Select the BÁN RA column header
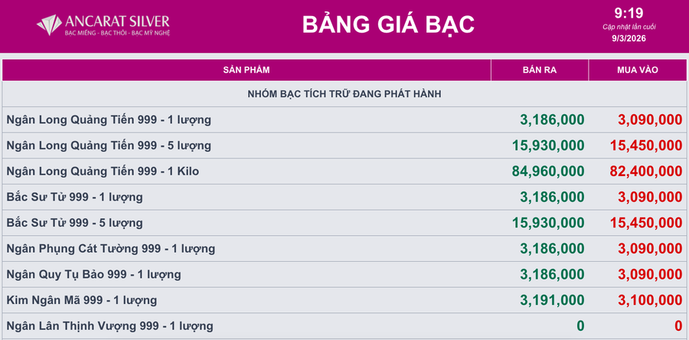689x340 pixels. click(539, 70)
